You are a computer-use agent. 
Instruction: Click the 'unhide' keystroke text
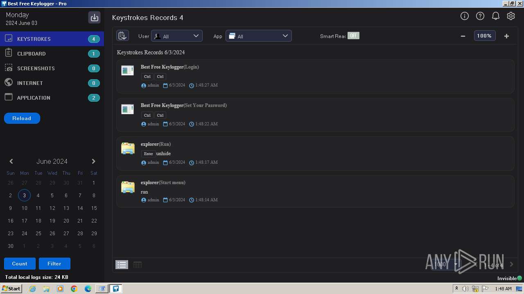(163, 154)
